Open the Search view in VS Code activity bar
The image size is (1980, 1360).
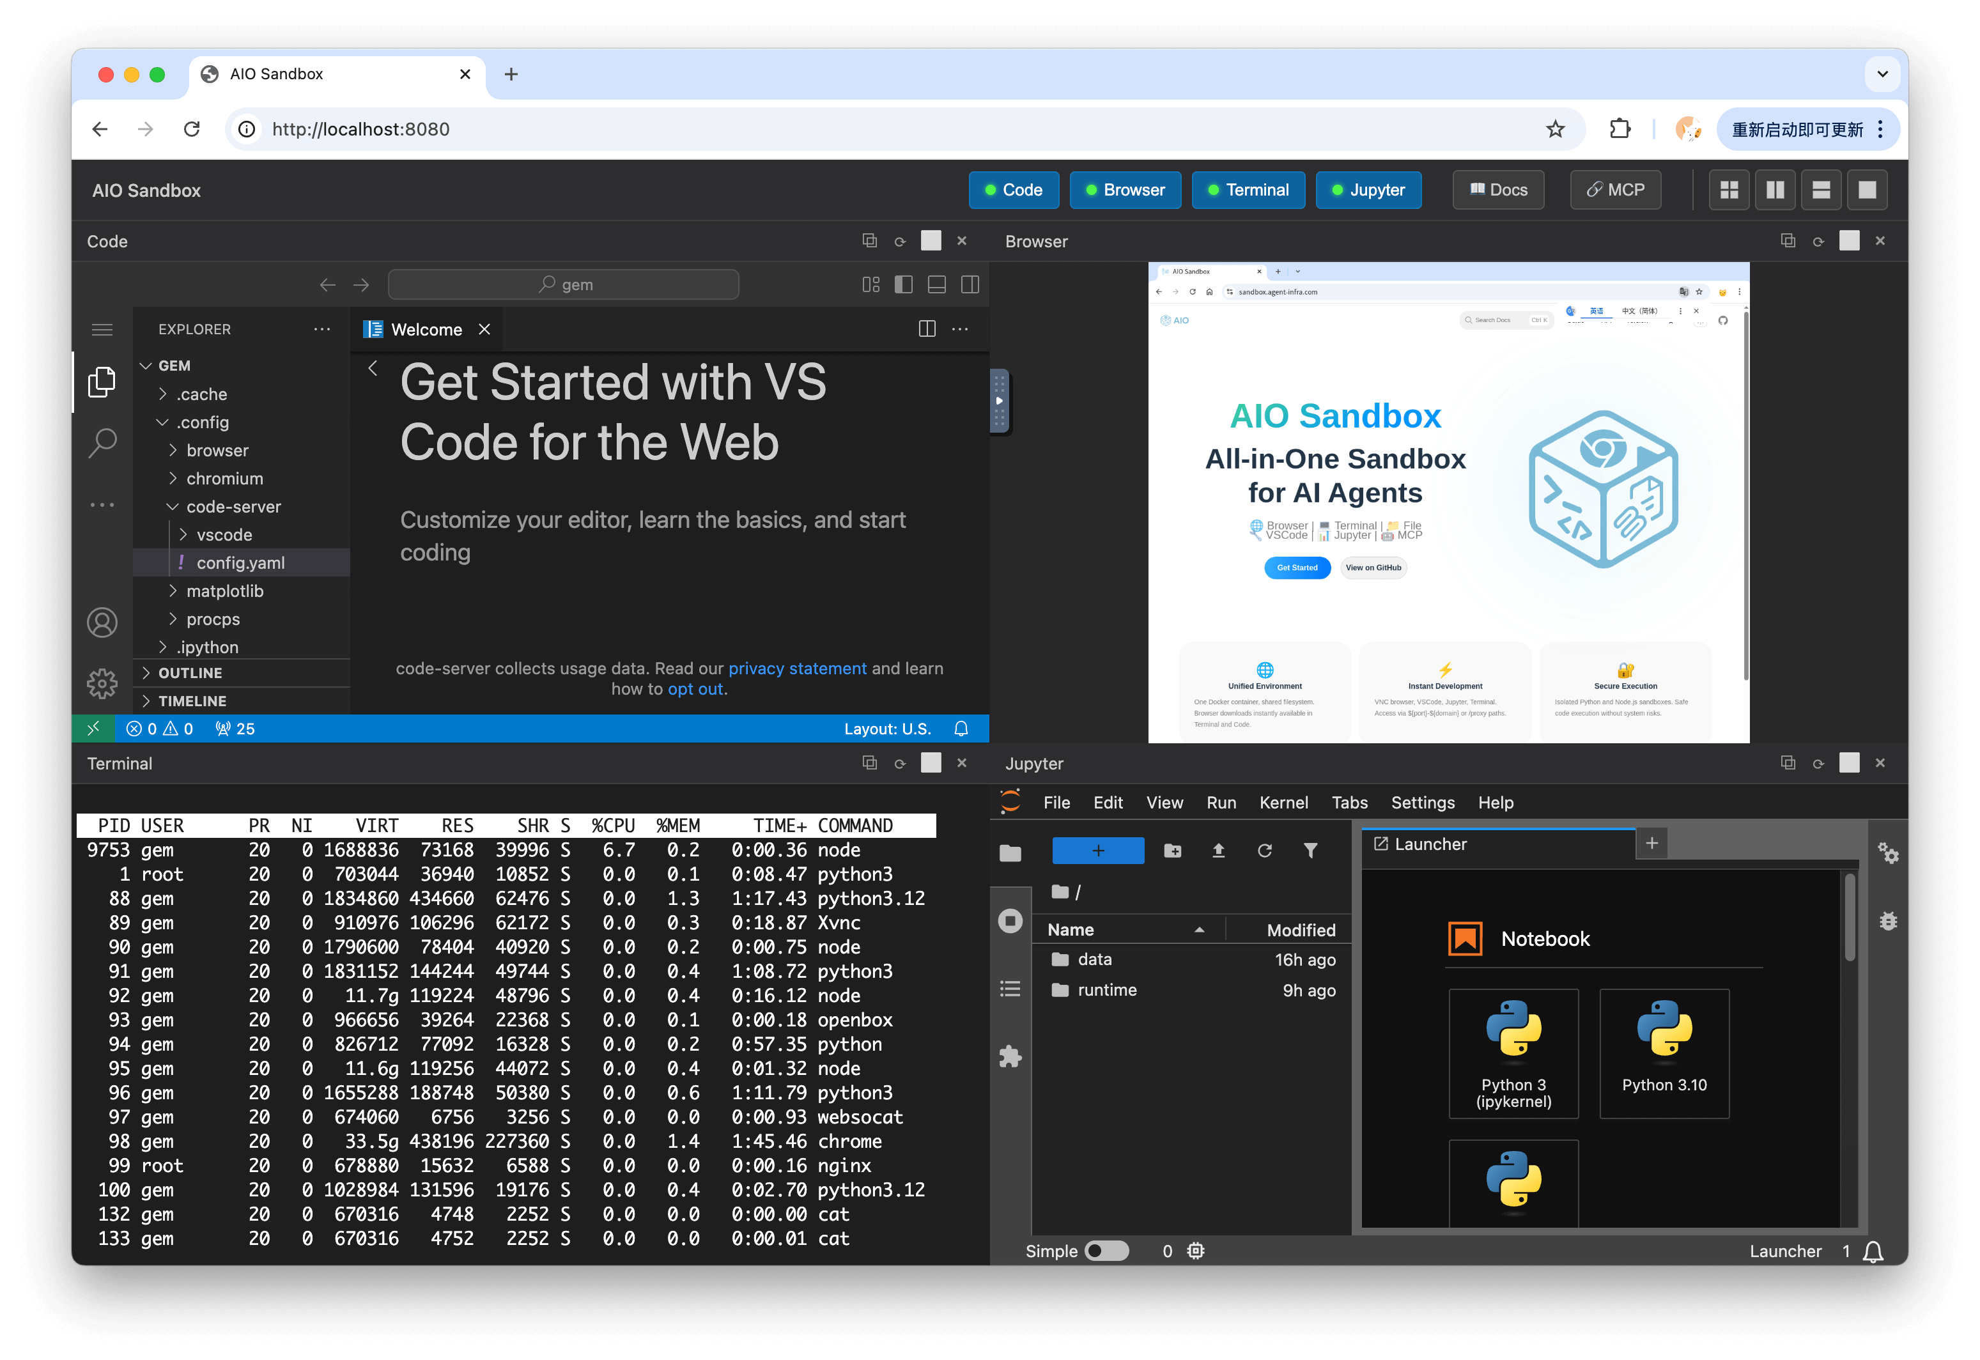pyautogui.click(x=102, y=442)
